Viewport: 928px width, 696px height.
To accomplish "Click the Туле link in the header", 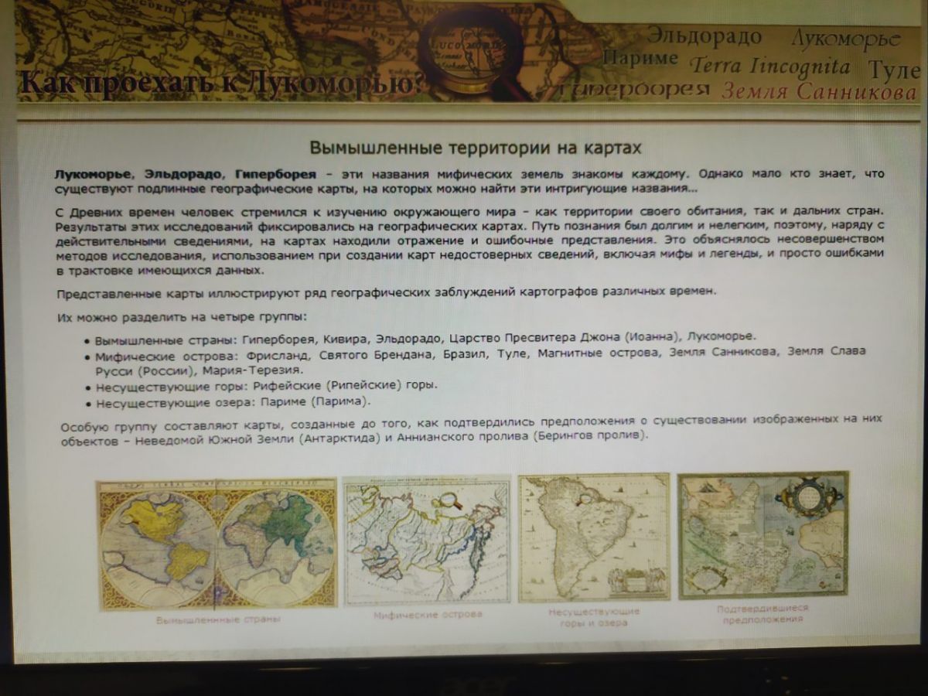I will coord(892,68).
